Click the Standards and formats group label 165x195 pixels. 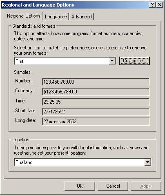pos(34,26)
